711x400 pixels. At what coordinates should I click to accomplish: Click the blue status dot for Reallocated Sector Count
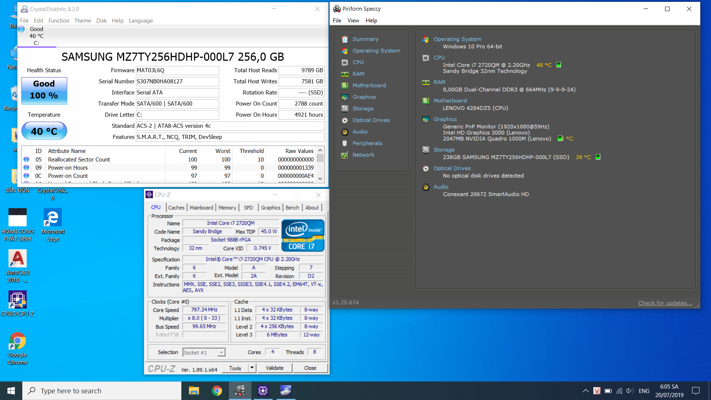coord(26,159)
